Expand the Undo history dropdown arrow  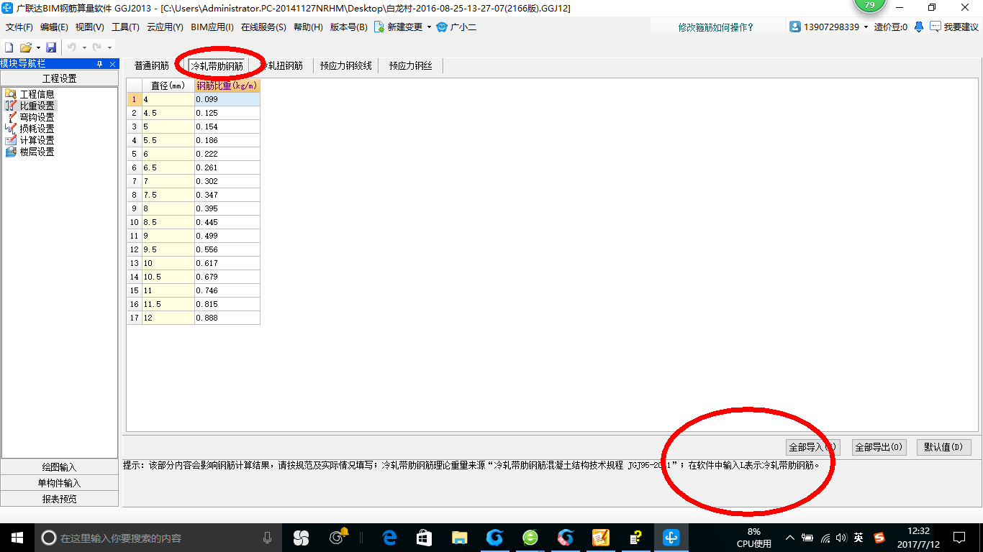84,47
